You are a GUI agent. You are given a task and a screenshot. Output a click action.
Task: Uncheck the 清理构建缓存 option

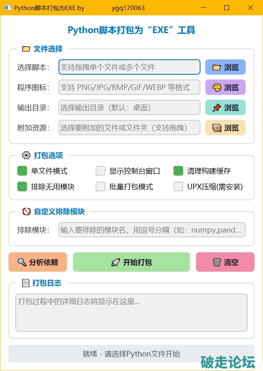click(178, 171)
